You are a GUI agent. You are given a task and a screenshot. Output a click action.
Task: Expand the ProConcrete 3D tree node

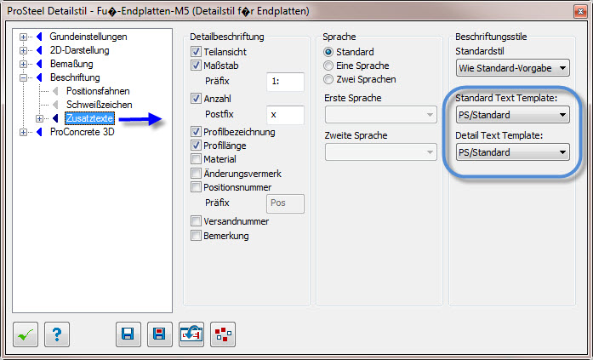pos(24,132)
